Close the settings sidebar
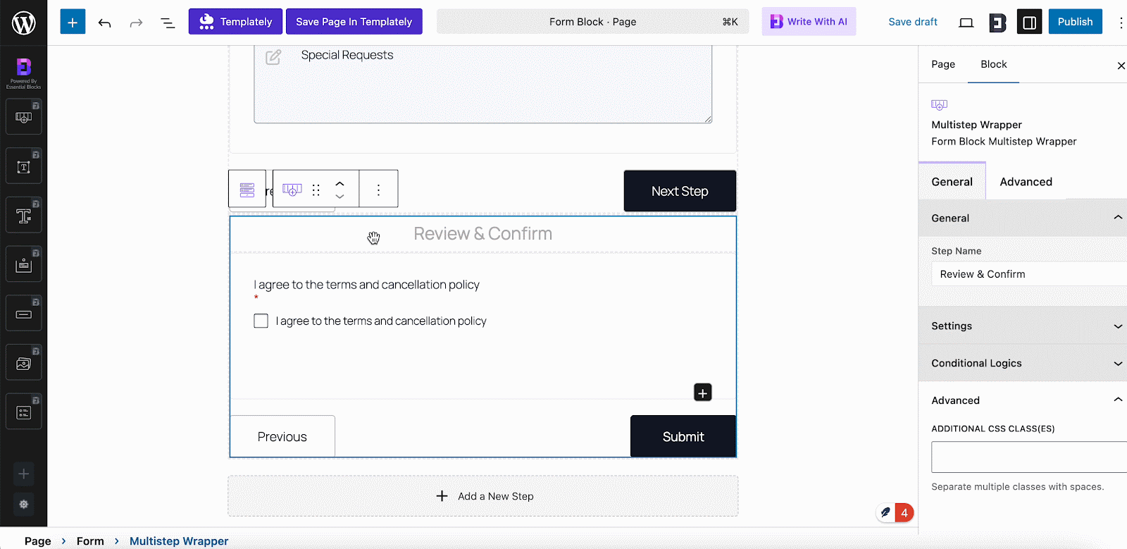Screen dimensions: 1127x549 click(1121, 66)
